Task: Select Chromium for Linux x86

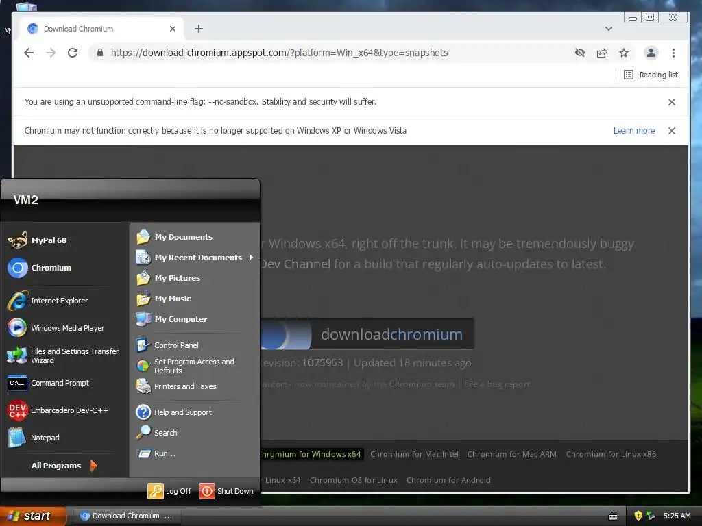Action: pos(611,454)
